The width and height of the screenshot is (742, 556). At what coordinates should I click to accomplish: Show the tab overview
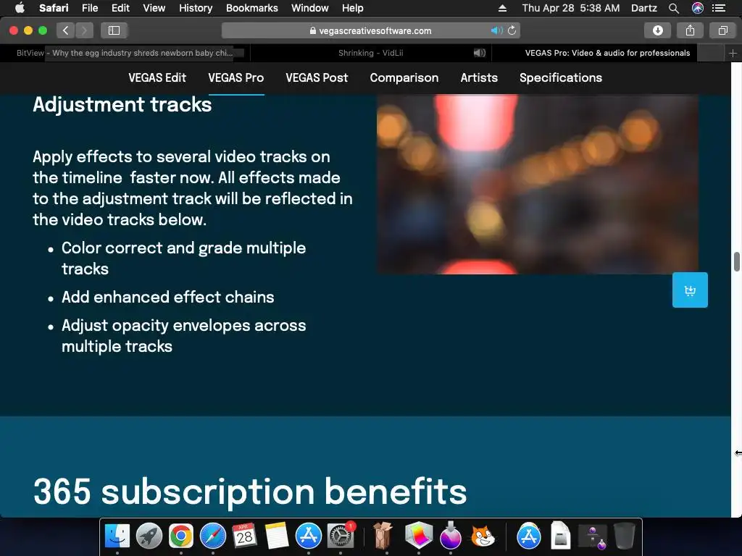tap(722, 30)
